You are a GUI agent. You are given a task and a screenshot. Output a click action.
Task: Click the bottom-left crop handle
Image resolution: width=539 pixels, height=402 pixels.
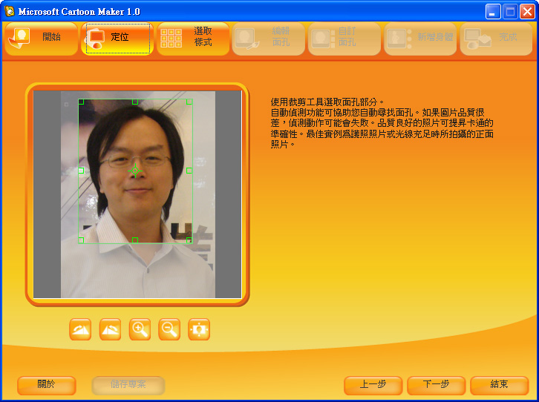click(81, 240)
